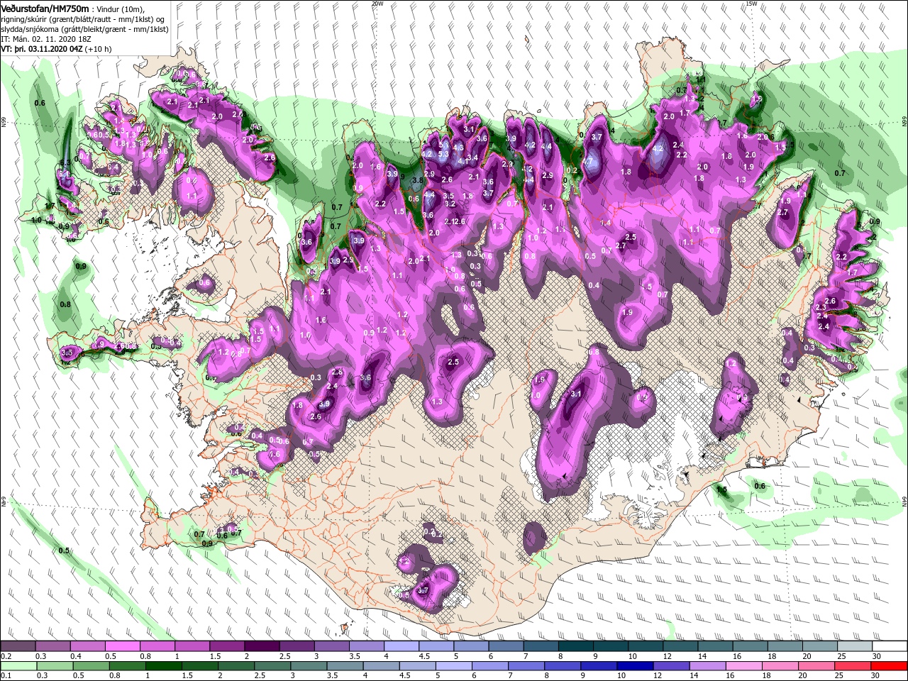This screenshot has width=908, height=681.
Task: Select the palest green rain swatch at 0.1
Action: tap(18, 667)
